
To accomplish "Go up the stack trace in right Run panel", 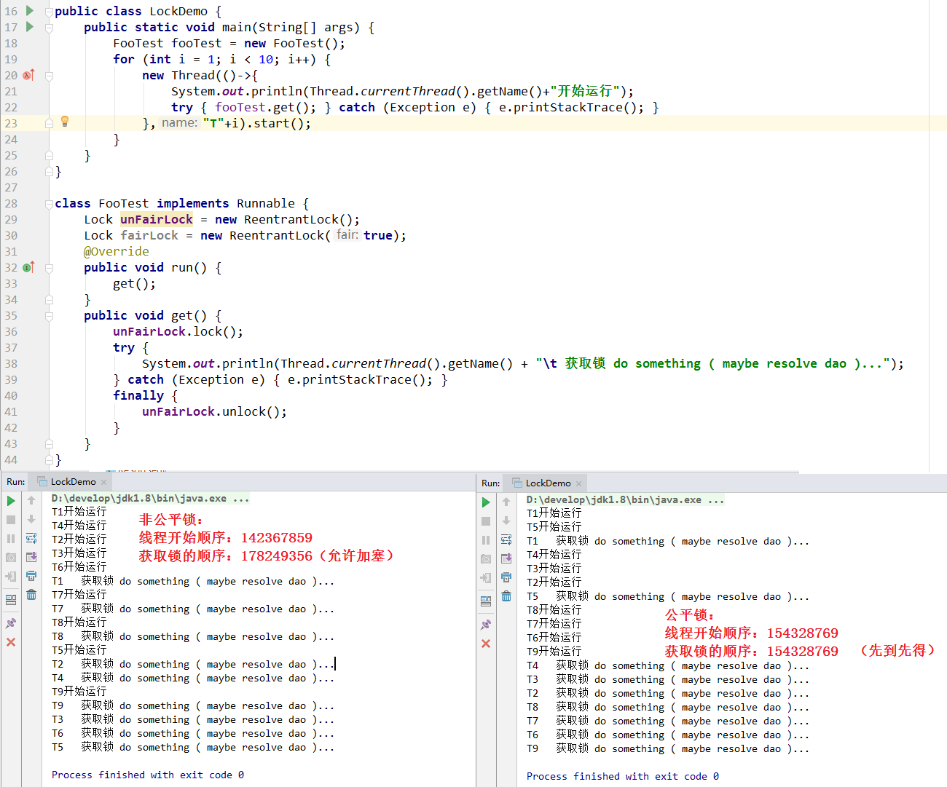I will [506, 502].
